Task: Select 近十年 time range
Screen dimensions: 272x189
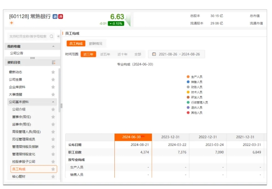Action: (x=122, y=54)
